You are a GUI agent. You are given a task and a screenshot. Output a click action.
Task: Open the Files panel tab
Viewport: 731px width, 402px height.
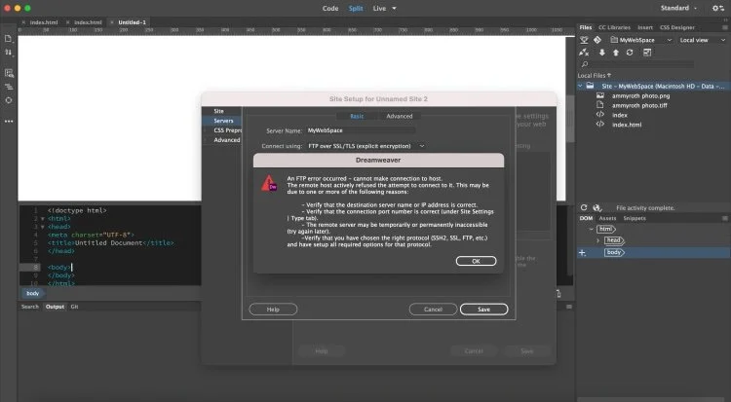[586, 27]
